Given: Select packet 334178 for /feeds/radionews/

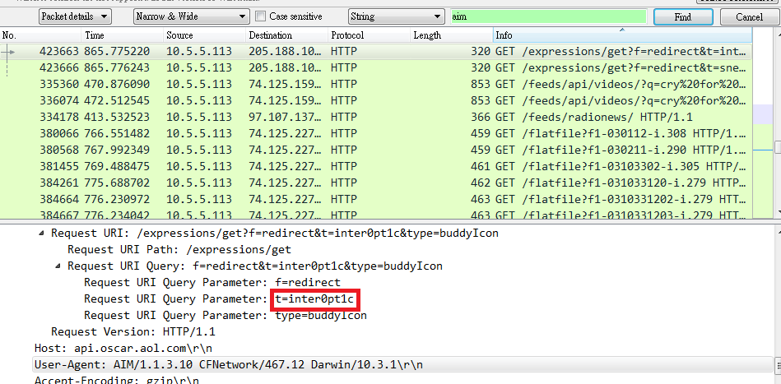Looking at the screenshot, I should tap(376, 117).
